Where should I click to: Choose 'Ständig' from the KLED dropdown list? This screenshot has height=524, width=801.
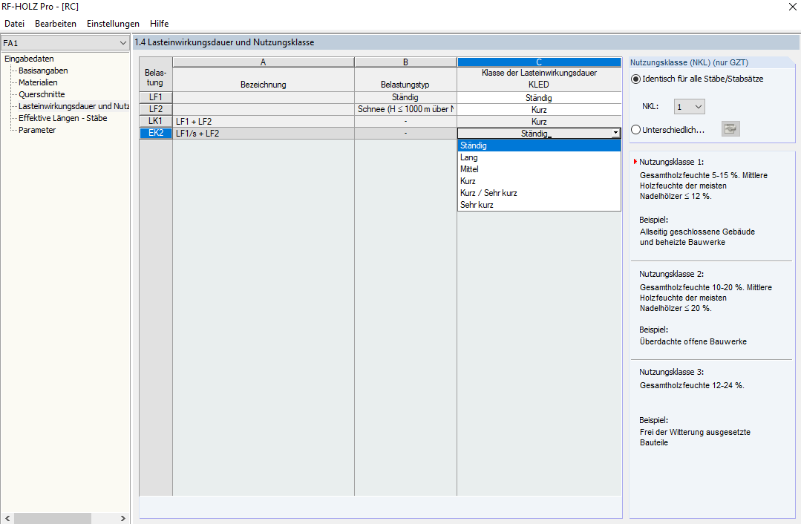pyautogui.click(x=539, y=145)
